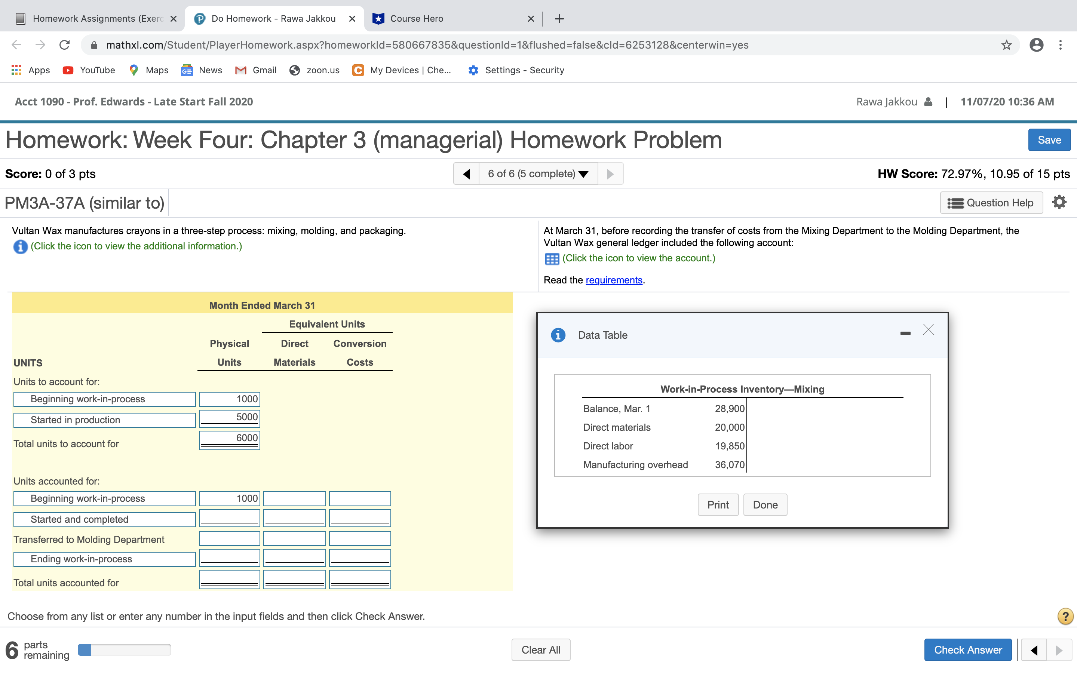Open the settings gear icon
The image size is (1077, 673).
point(1059,203)
